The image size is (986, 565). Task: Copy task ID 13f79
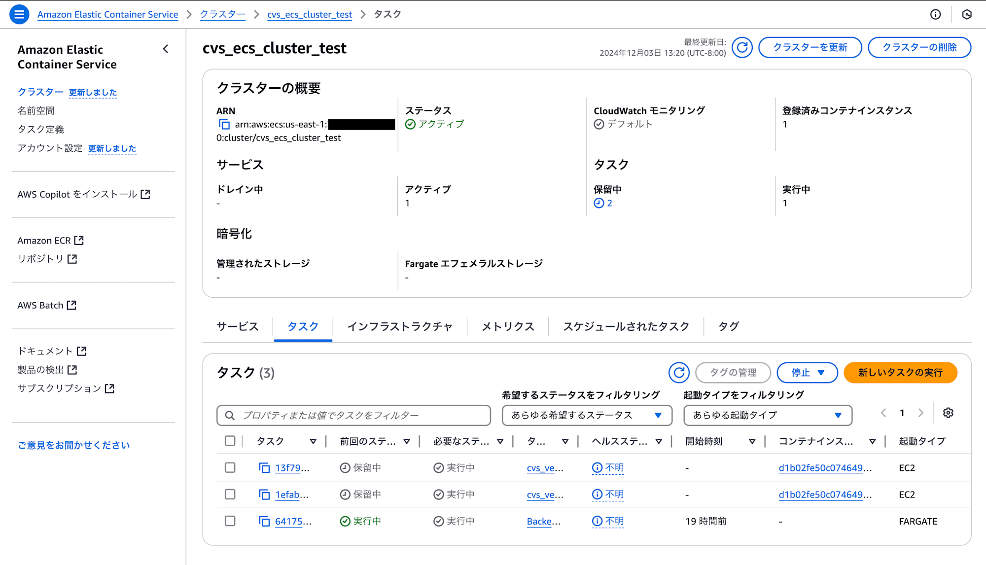point(264,468)
